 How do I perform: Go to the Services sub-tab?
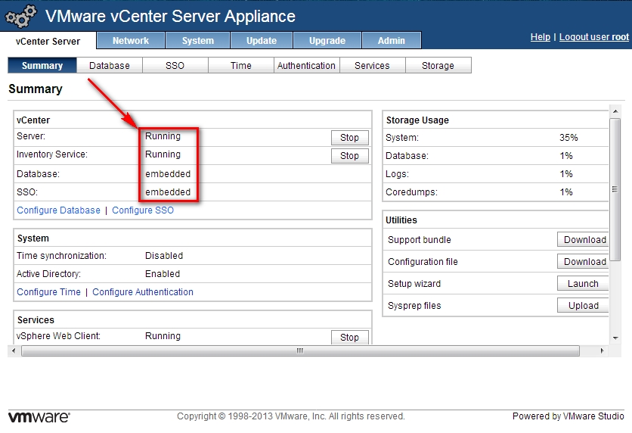(372, 65)
